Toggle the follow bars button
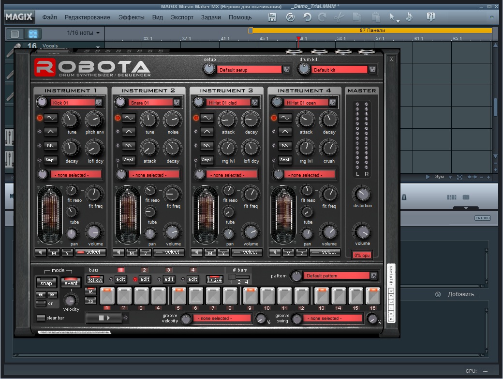The width and height of the screenshot is (503, 379). point(95,279)
